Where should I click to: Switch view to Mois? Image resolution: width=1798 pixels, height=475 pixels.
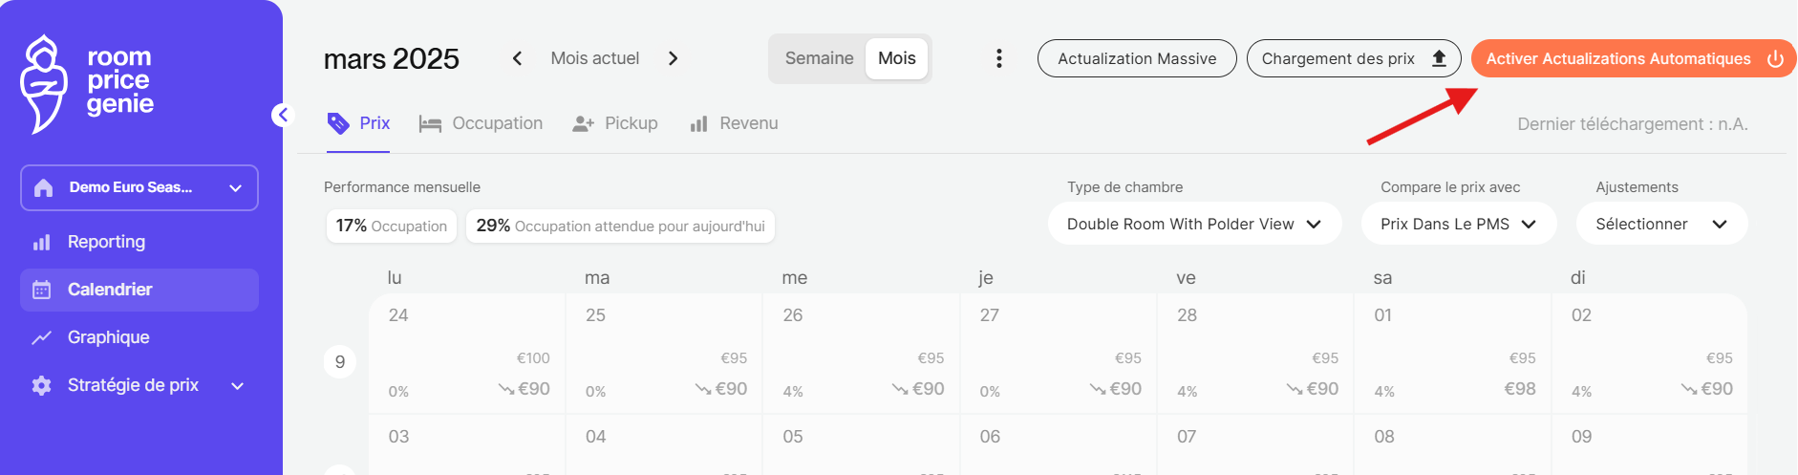point(897,58)
